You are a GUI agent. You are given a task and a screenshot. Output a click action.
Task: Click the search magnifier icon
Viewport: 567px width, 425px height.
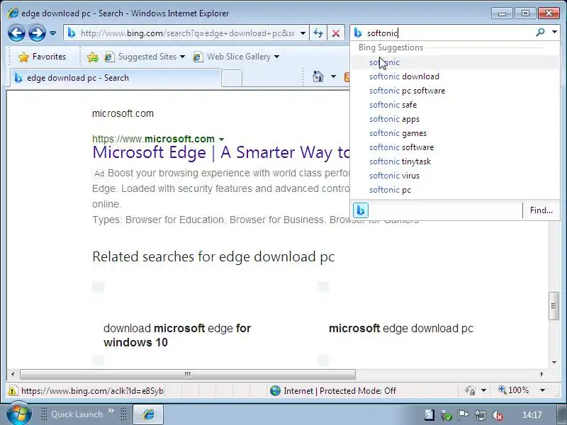(x=540, y=33)
